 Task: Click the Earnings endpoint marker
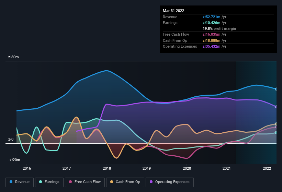(x=276, y=133)
